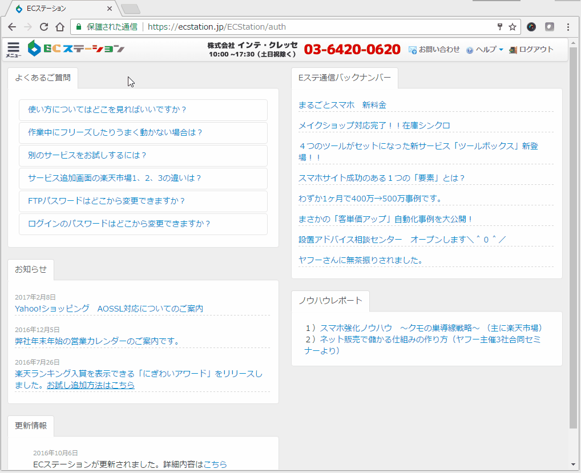The width and height of the screenshot is (581, 473).
Task: Click the お問い合わせ contact link
Action: tap(434, 50)
